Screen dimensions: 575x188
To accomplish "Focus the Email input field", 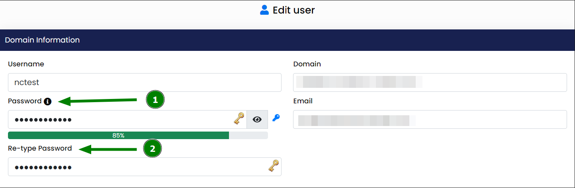I will tap(430, 119).
